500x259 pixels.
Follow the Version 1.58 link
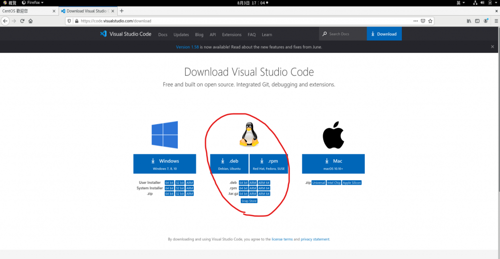click(187, 47)
